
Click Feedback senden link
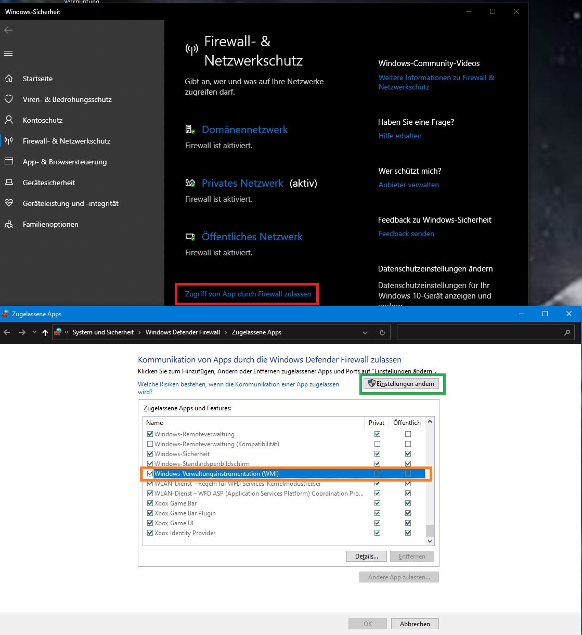point(406,234)
